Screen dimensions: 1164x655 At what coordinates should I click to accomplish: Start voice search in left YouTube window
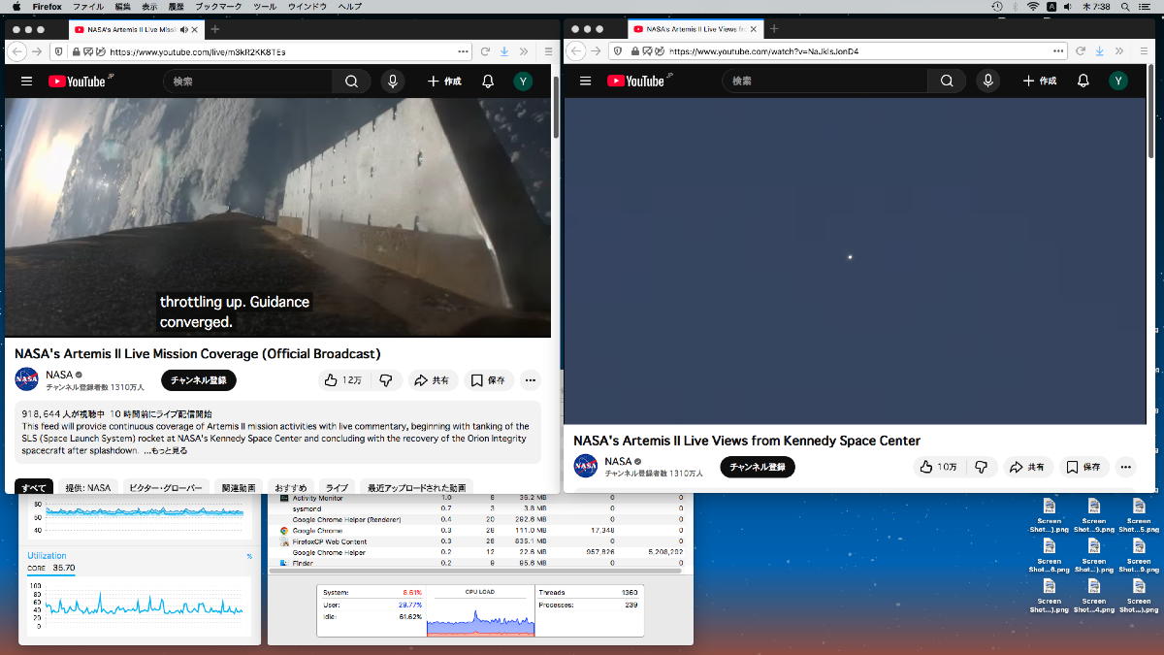click(392, 82)
